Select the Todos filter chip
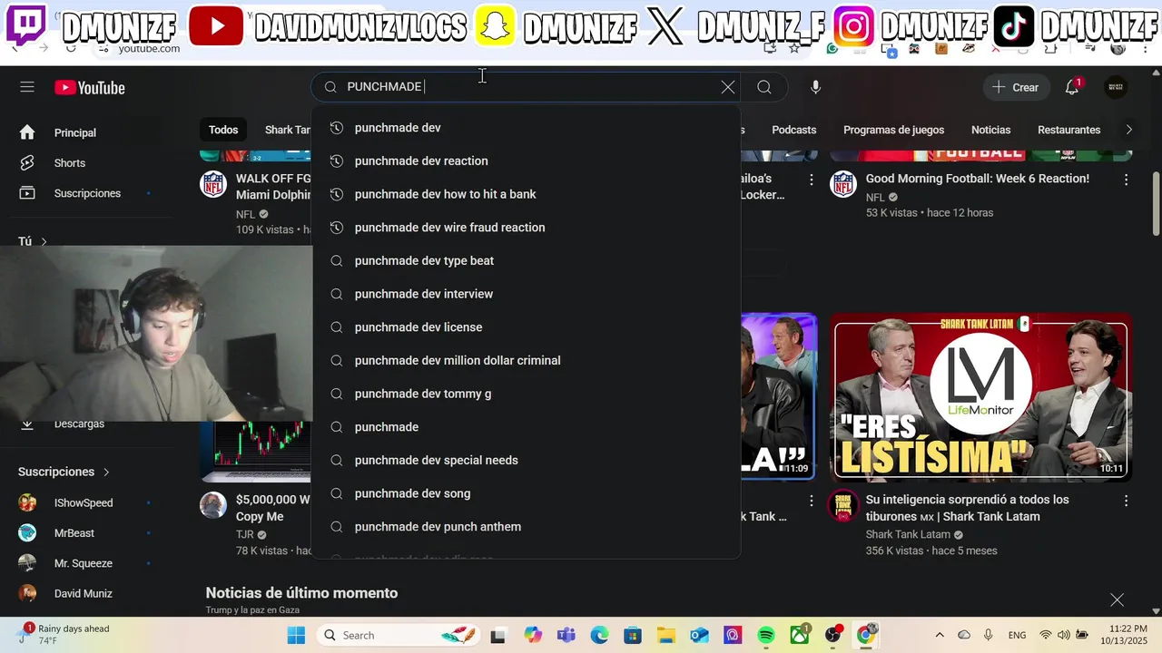 tap(223, 130)
